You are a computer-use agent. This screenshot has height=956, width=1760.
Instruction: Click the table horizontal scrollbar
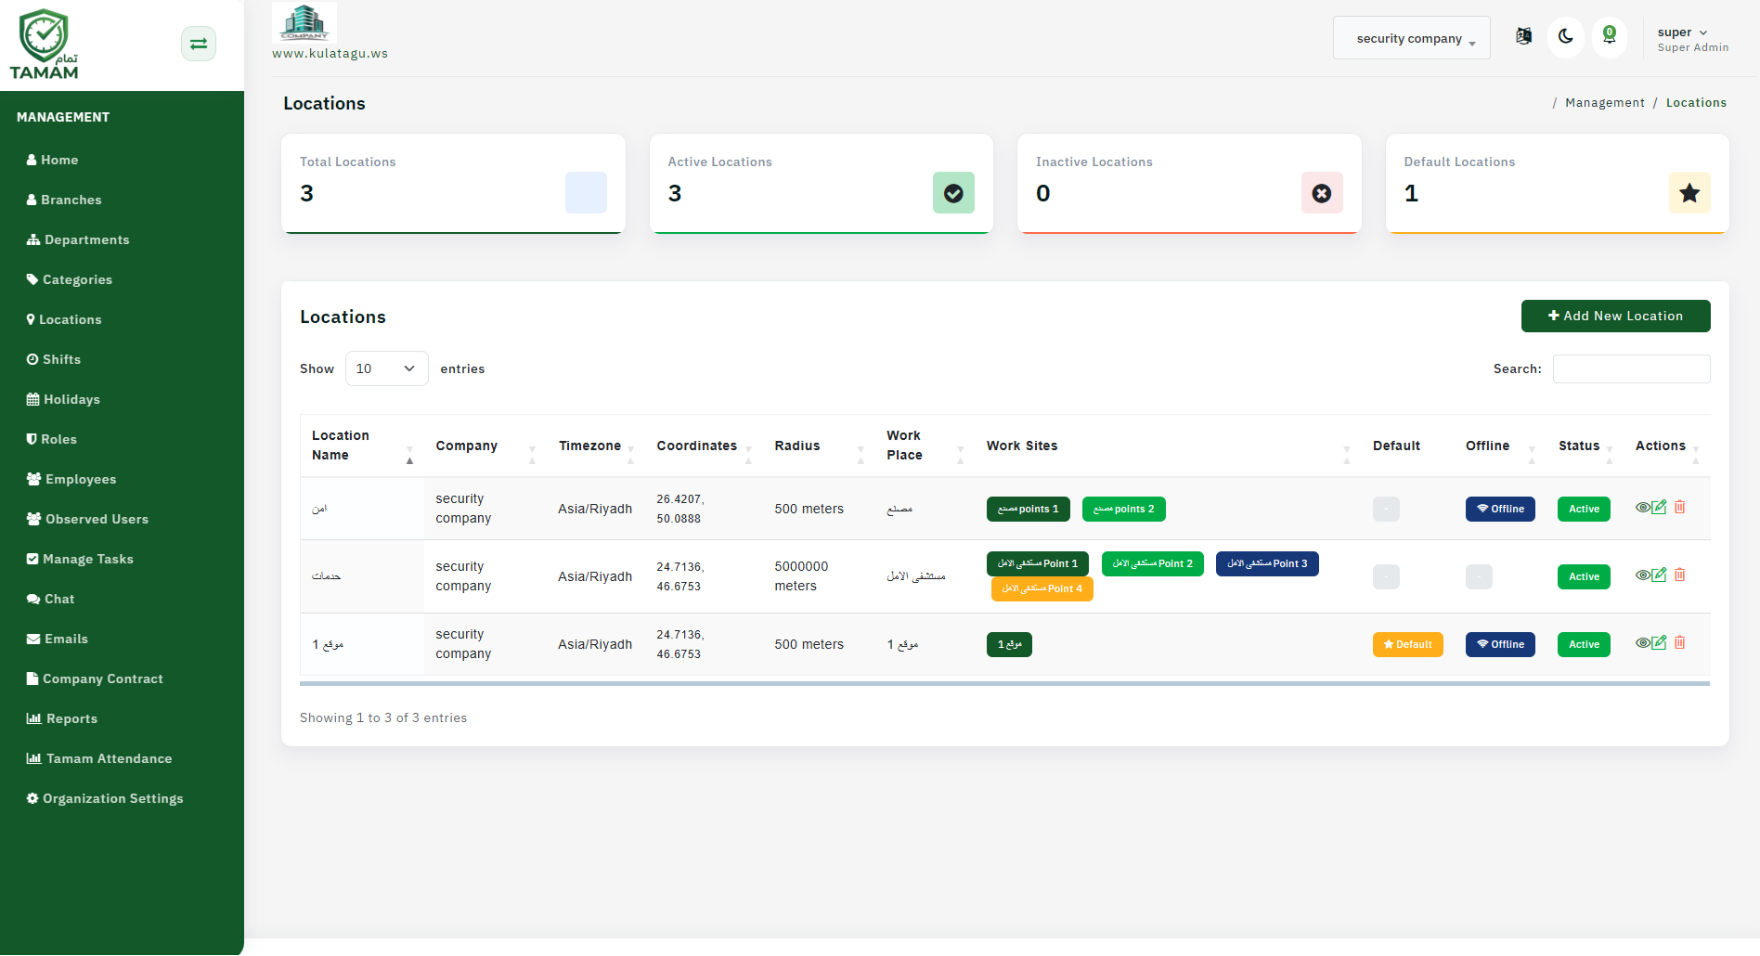click(x=1004, y=683)
